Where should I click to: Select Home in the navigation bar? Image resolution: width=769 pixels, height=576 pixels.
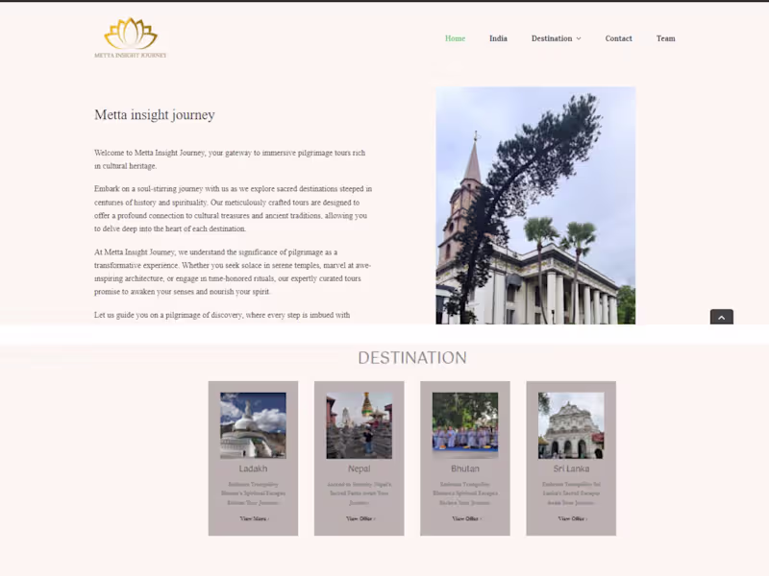click(x=455, y=38)
